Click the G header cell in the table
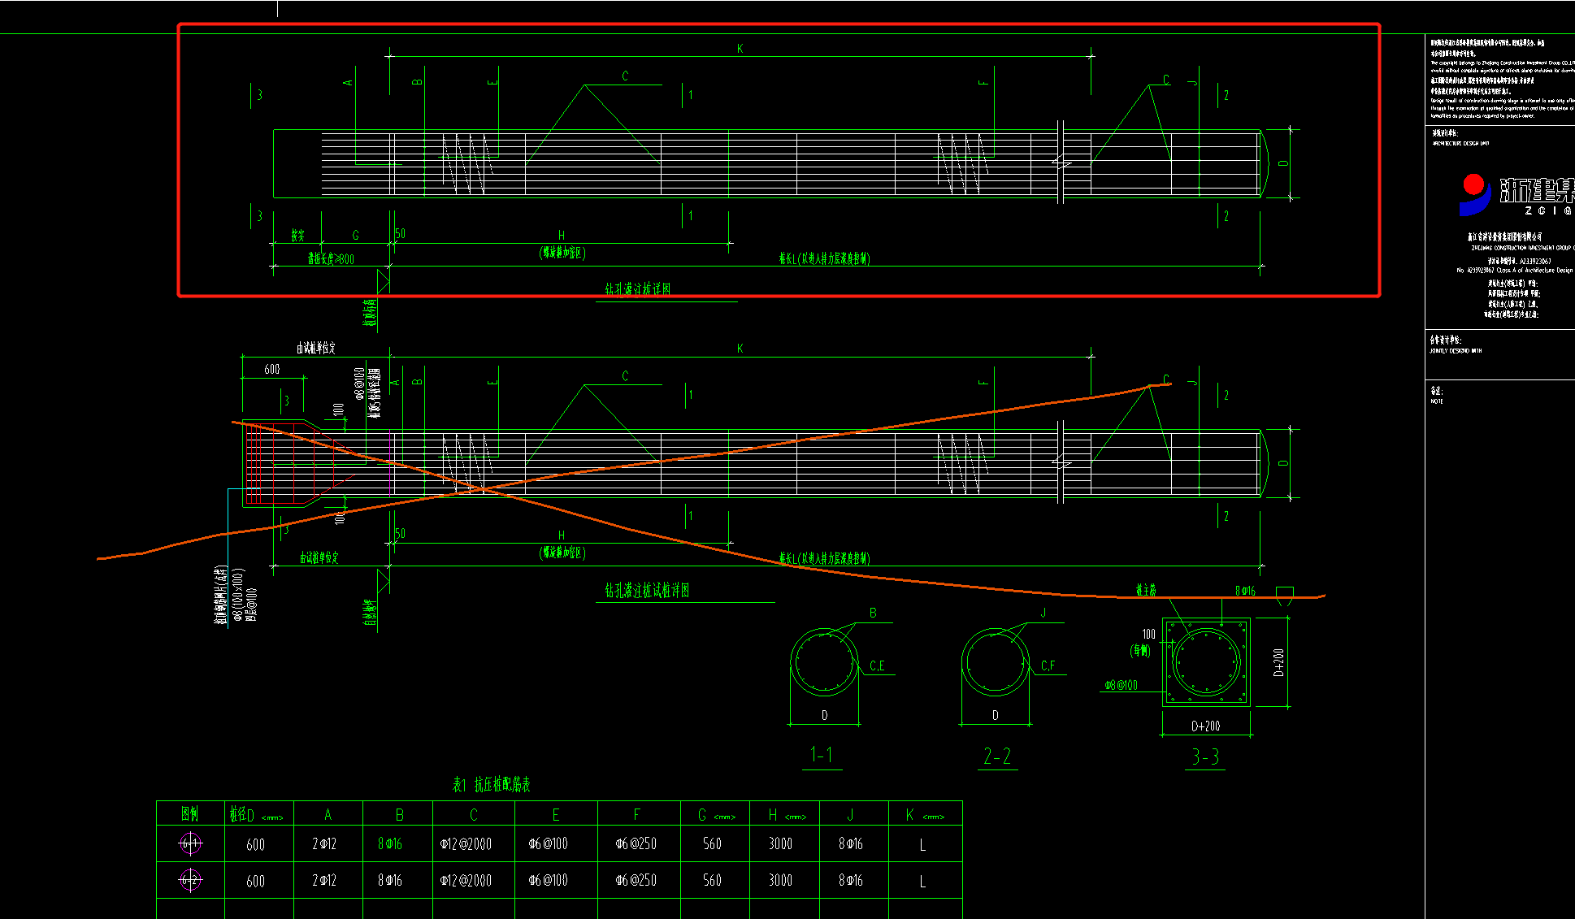The image size is (1575, 919). click(x=717, y=815)
